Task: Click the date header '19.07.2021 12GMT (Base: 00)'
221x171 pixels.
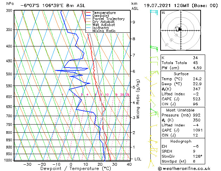Action: (181, 6)
